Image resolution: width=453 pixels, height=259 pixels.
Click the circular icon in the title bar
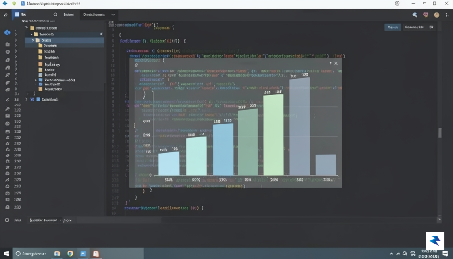tap(397, 4)
